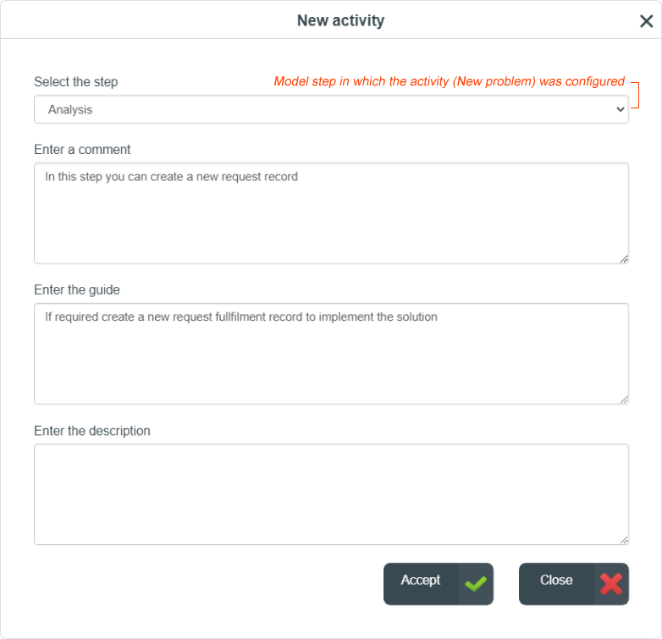Close the New activity dialog with X
Screen dimensions: 662x639
[646, 20]
